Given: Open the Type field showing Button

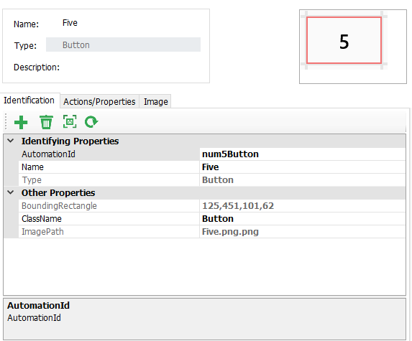Looking at the screenshot, I should [123, 45].
